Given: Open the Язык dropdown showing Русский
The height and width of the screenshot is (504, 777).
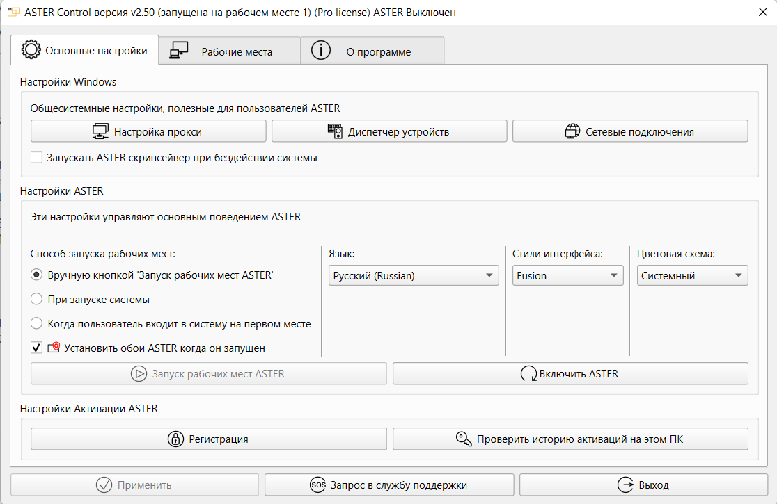Looking at the screenshot, I should 414,275.
